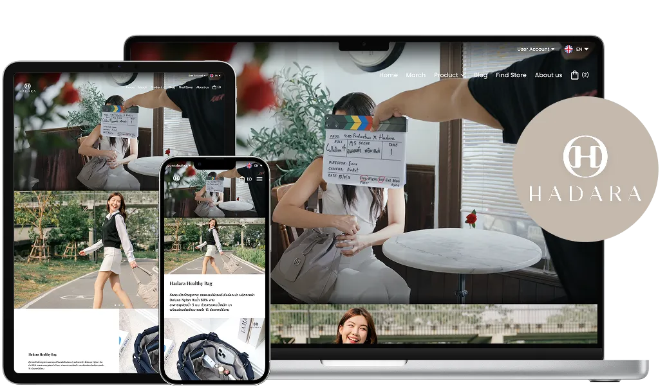Select Find Store on the laptop
667x388 pixels.
[511, 75]
